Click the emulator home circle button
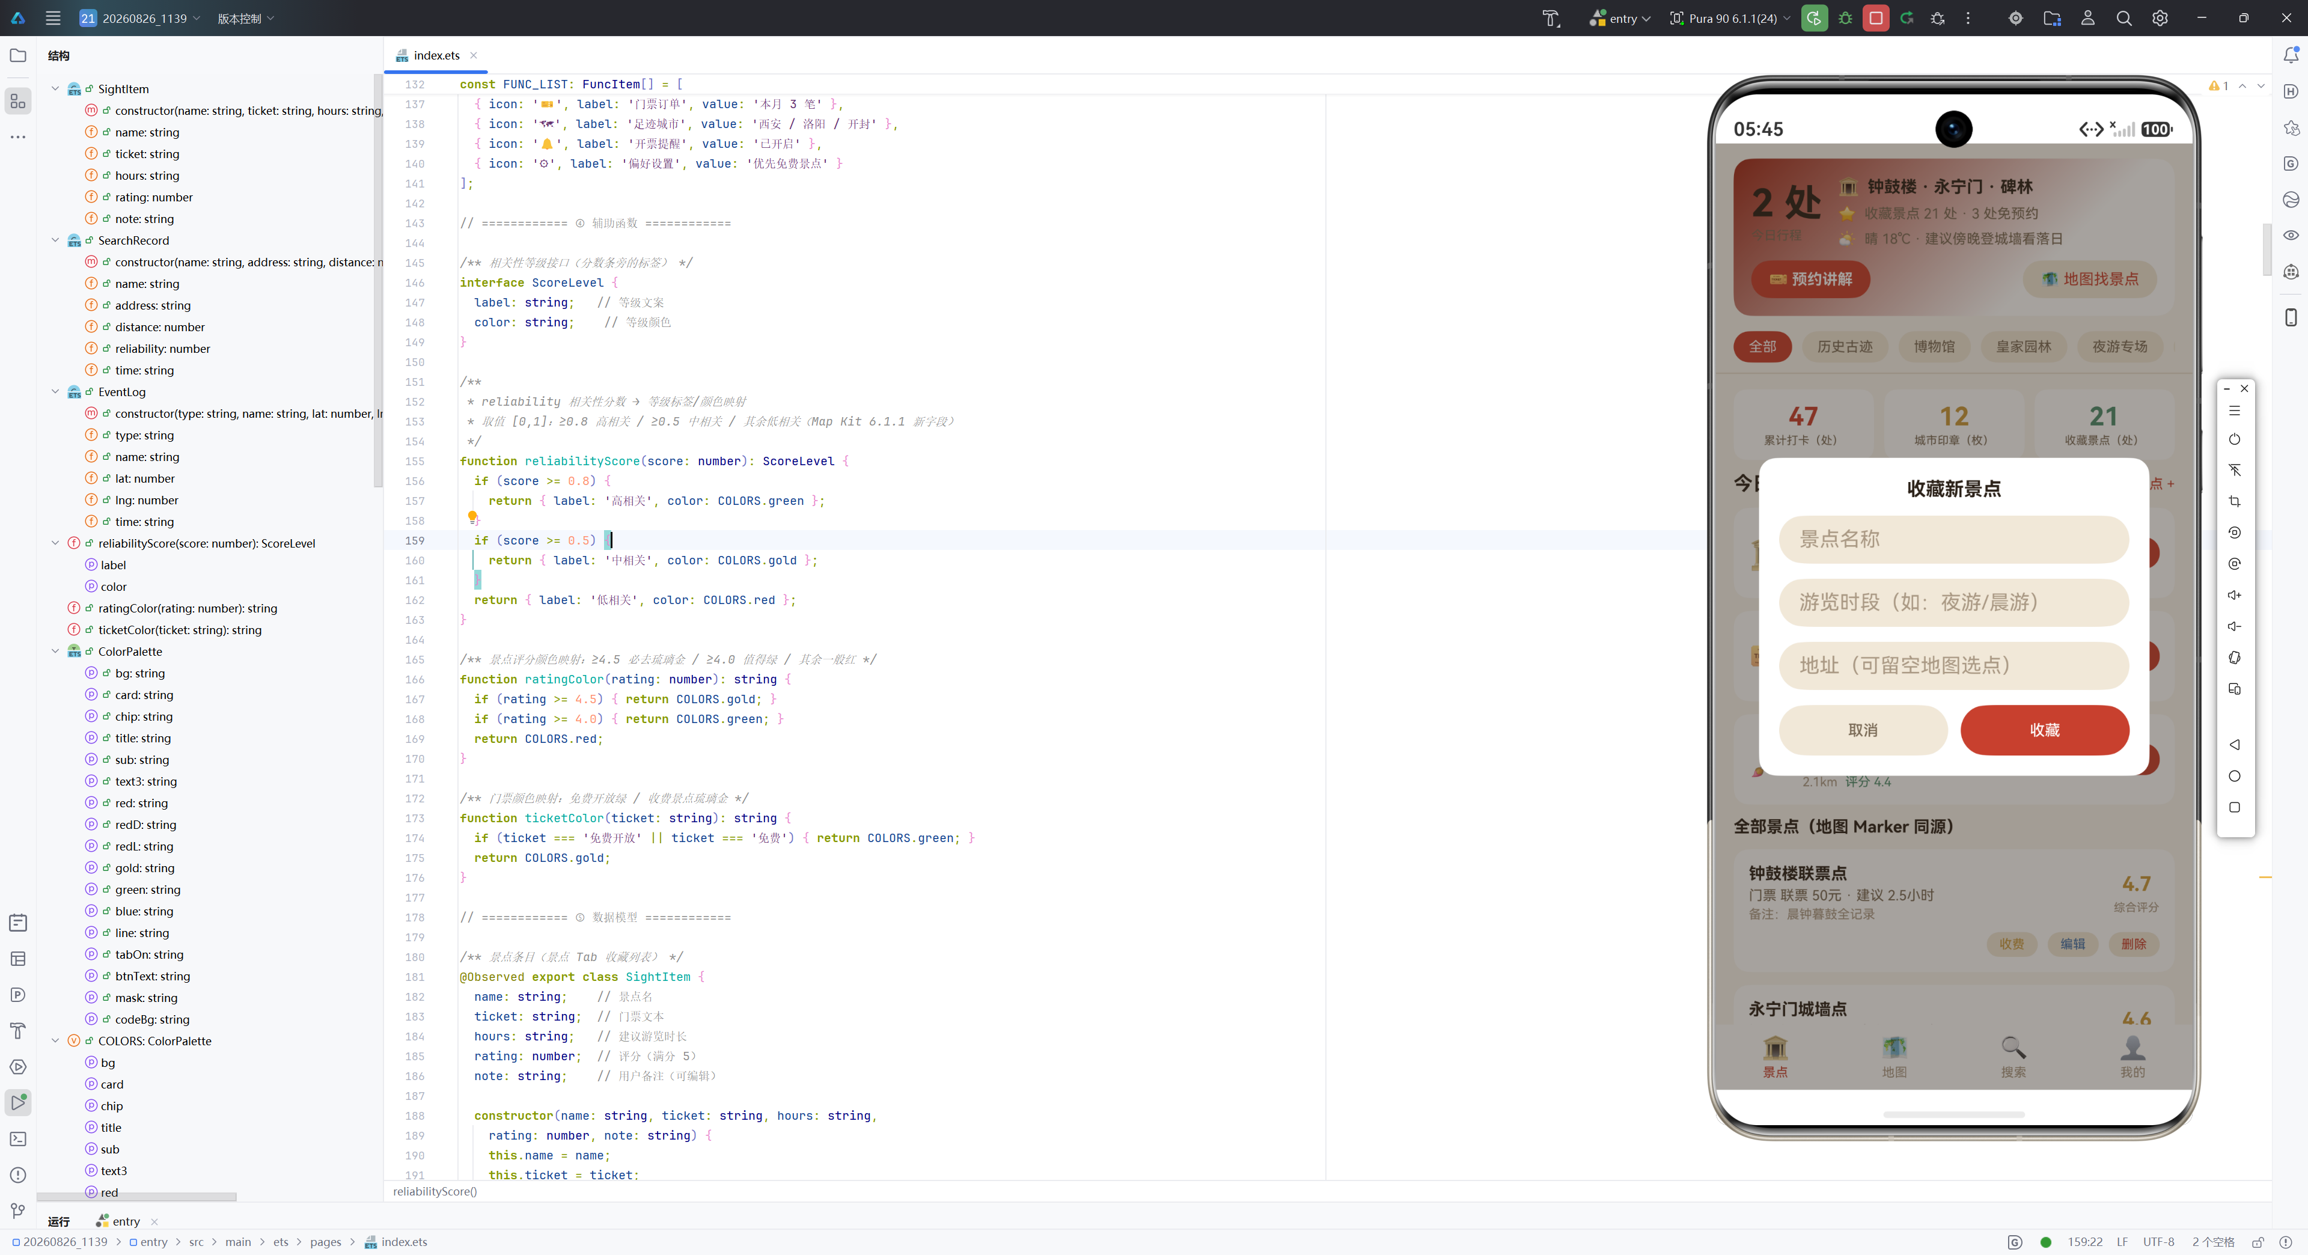Screen dimensions: 2308x1255 [2235, 776]
